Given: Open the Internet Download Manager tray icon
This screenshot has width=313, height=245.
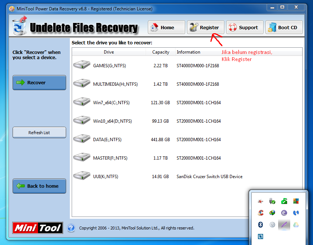Looking at the screenshot, I should tap(272, 213).
